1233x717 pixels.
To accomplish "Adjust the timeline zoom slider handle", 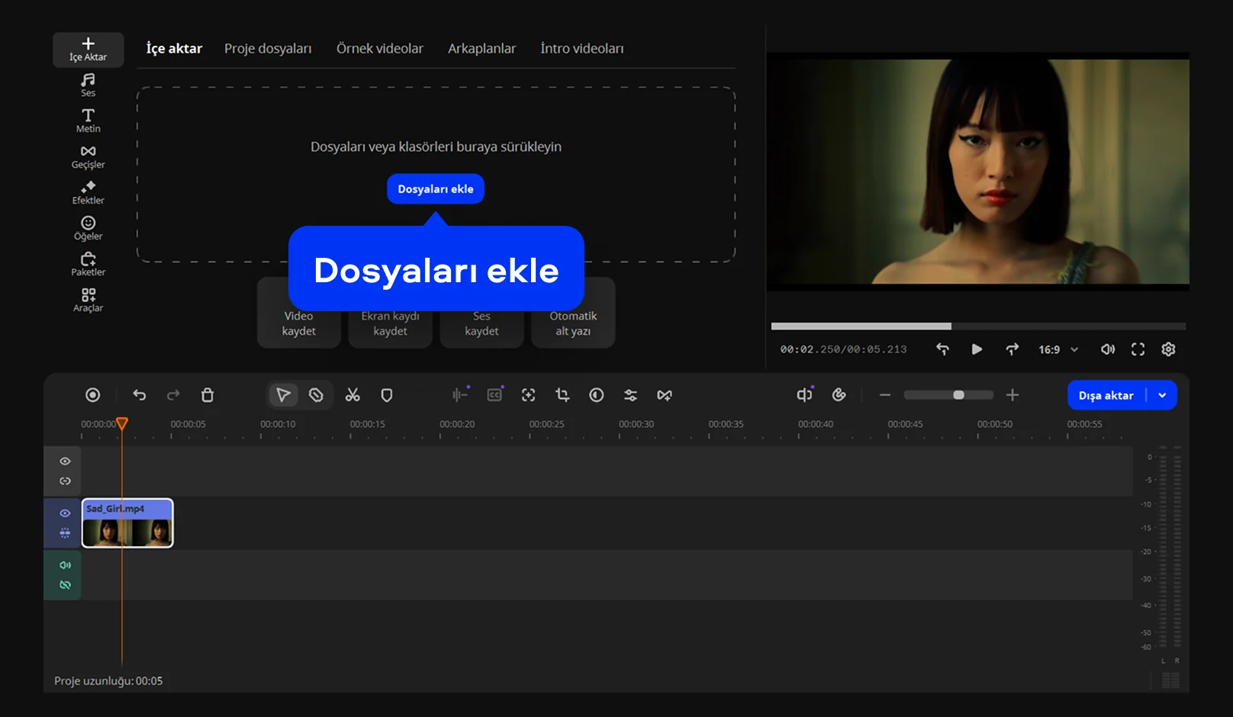I will pos(958,395).
